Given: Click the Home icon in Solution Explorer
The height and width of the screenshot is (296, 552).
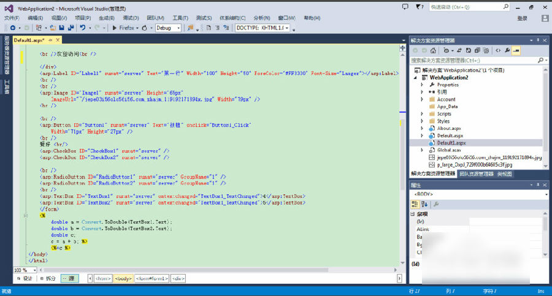Looking at the screenshot, I should [433, 50].
